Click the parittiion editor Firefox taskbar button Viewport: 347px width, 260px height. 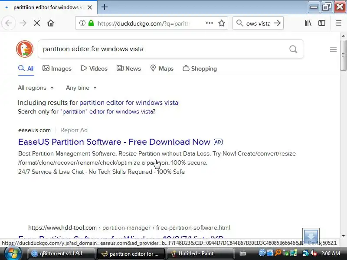[x=131, y=253]
